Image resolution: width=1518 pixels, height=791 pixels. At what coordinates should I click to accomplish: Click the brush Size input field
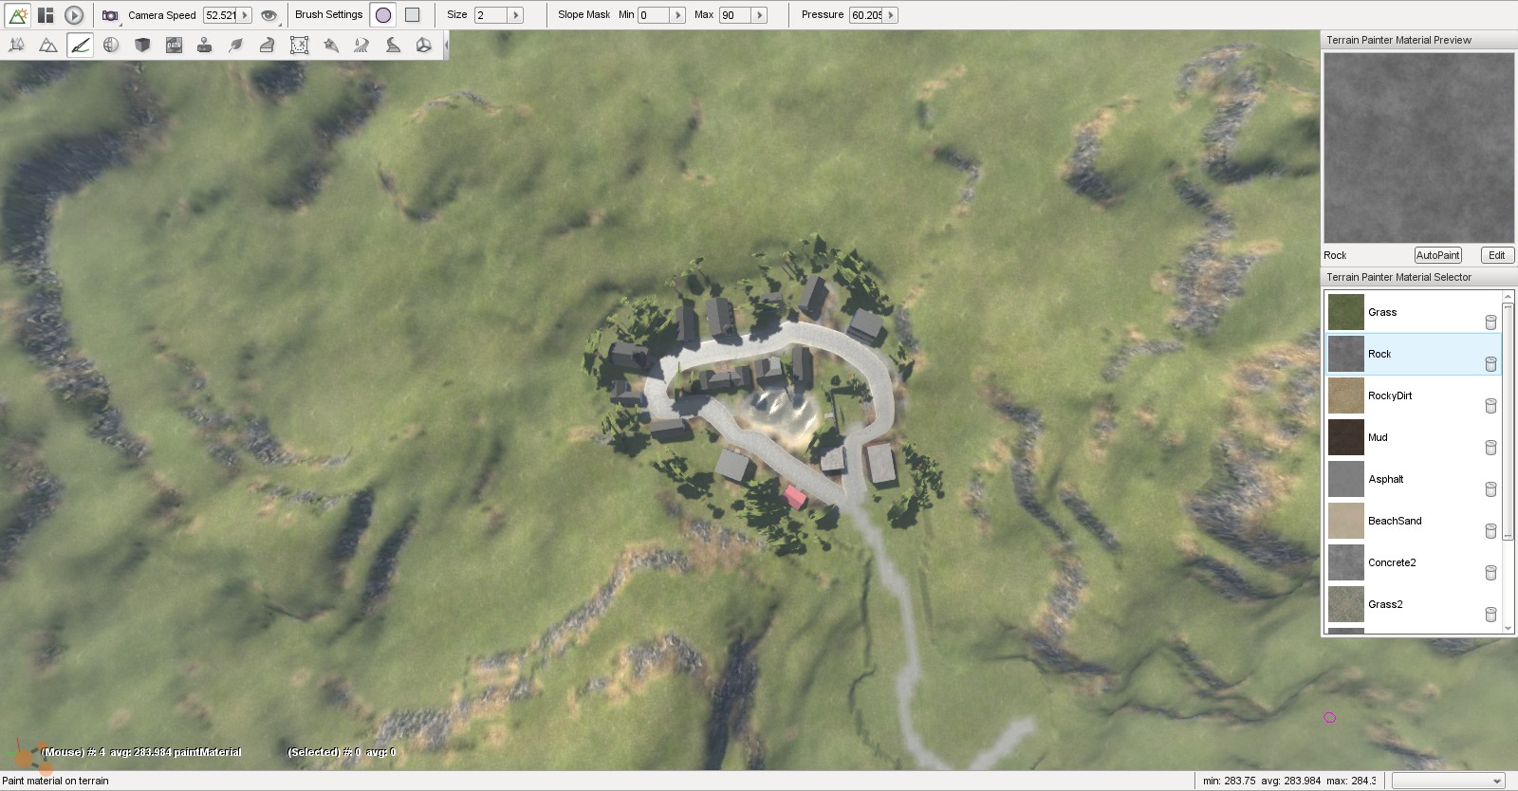491,15
